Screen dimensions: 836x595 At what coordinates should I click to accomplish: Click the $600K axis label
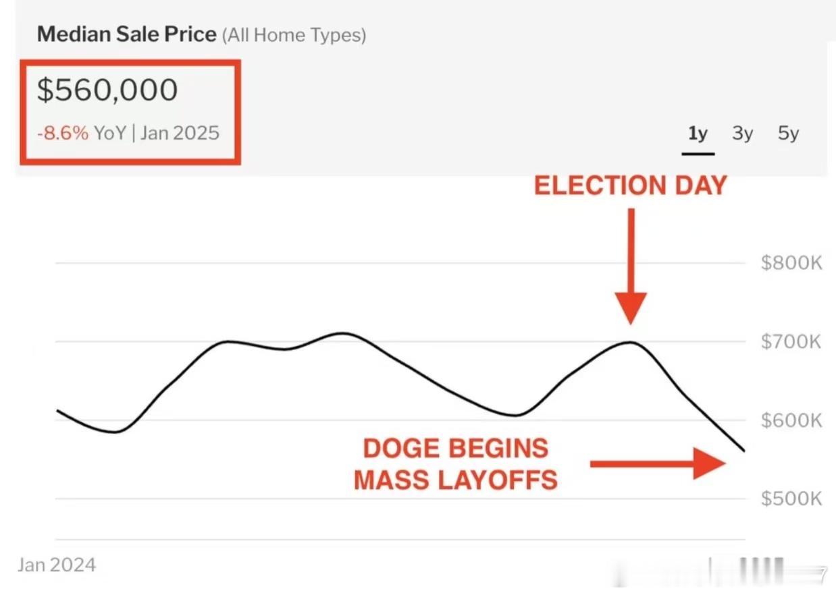[791, 420]
